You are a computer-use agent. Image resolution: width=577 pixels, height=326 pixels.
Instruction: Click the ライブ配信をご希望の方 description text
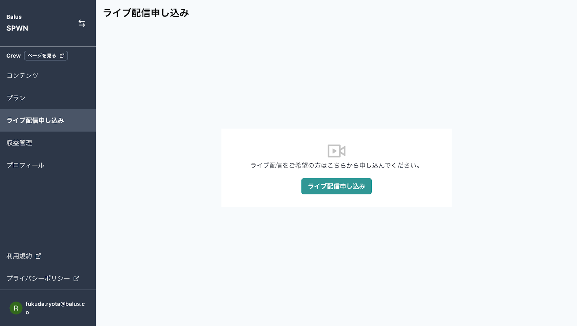point(336,165)
